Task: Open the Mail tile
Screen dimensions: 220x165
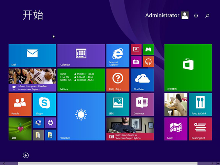Action: pos(32,55)
